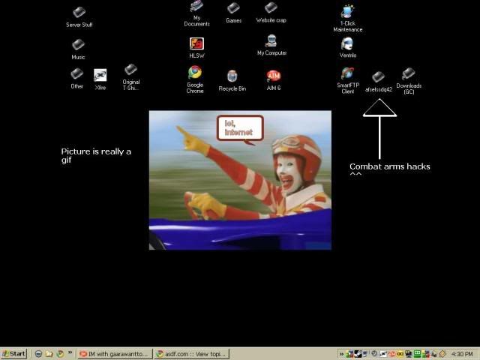Expand hidden system tray icons chevron

pos(341,354)
